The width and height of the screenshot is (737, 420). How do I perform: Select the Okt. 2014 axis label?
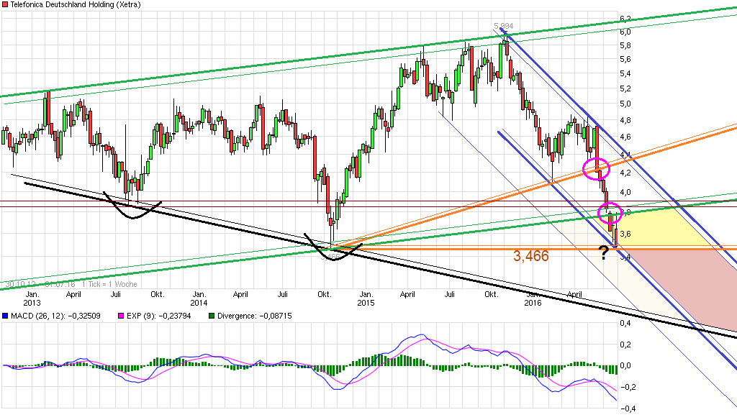click(x=325, y=295)
